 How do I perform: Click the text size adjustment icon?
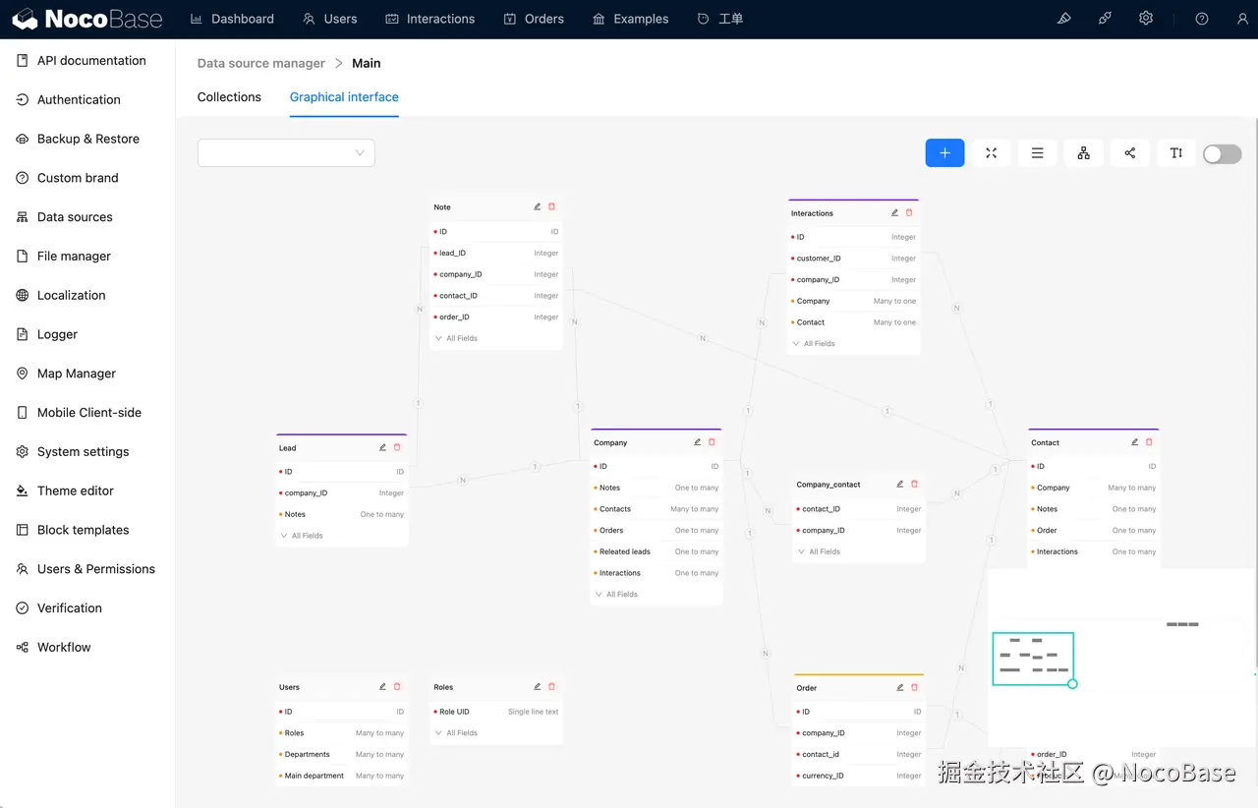tap(1175, 152)
